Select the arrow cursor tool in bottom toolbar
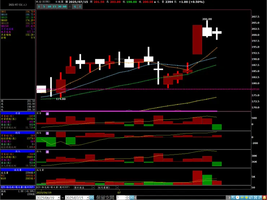This screenshot has width=267, height=200. pos(233,197)
